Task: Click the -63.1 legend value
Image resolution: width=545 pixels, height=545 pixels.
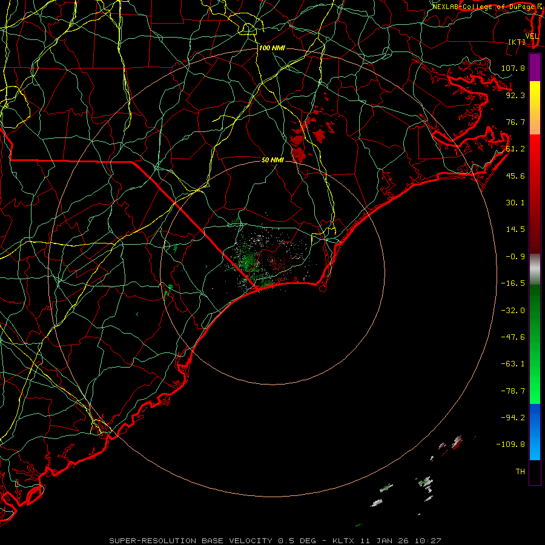Action: (513, 364)
